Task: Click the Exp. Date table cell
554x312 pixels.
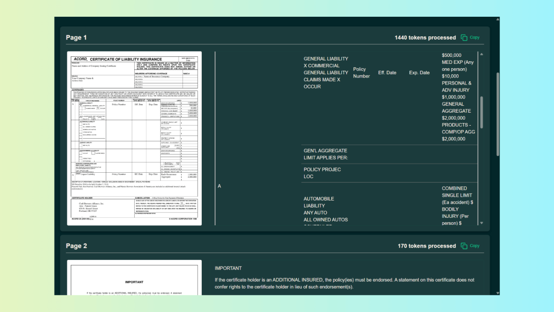Action: (x=419, y=73)
